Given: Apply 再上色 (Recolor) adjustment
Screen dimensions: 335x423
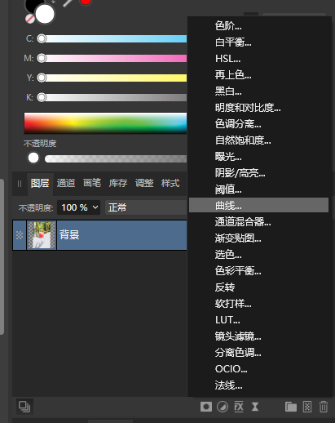Looking at the screenshot, I should point(259,75).
